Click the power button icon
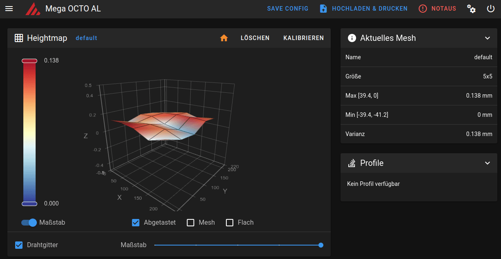This screenshot has height=259, width=501. [491, 9]
